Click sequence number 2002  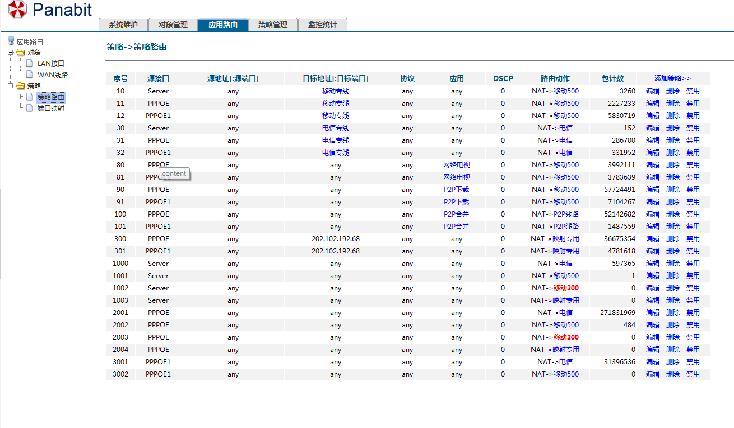120,325
